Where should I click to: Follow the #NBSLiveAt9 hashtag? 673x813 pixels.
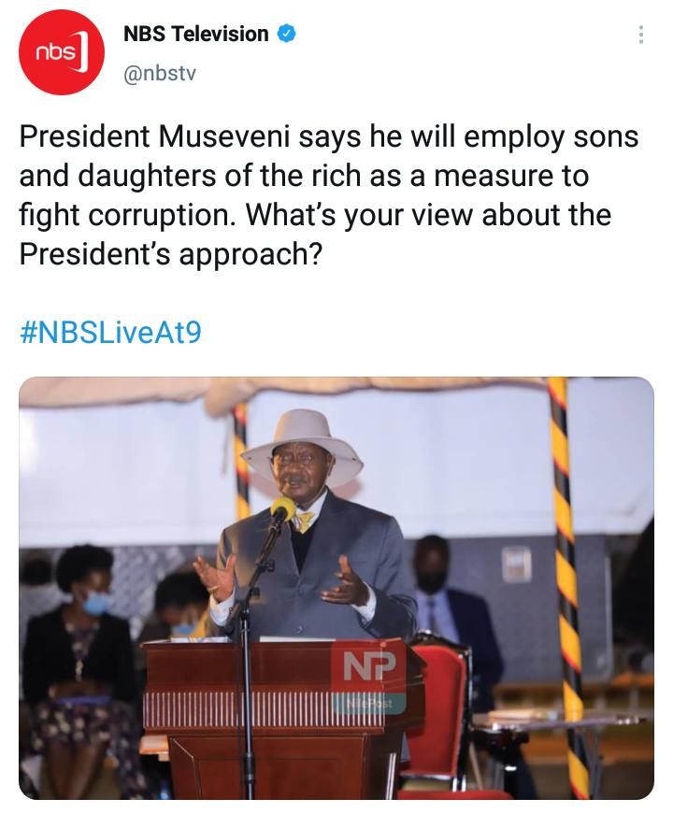(110, 333)
